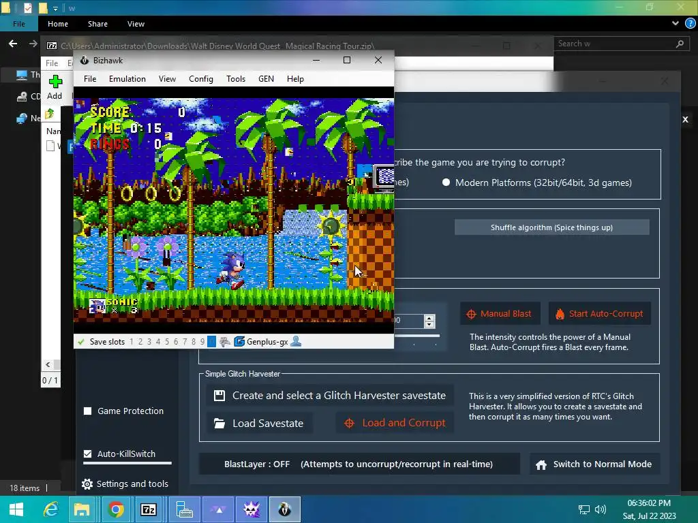Select save slot 3 in Bizhawk status bar
Image resolution: width=698 pixels, height=523 pixels.
tap(149, 342)
